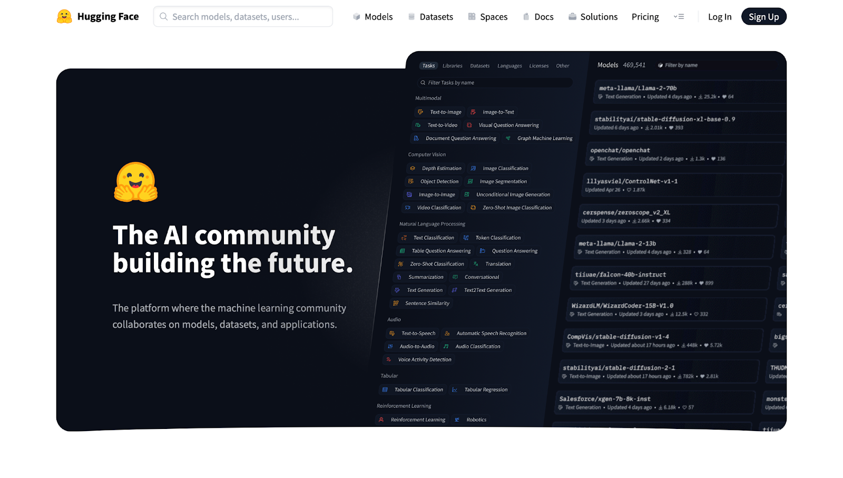Viewport: 843px width, 478px height.
Task: Select the Graph Machine Learning task
Action: coord(538,138)
